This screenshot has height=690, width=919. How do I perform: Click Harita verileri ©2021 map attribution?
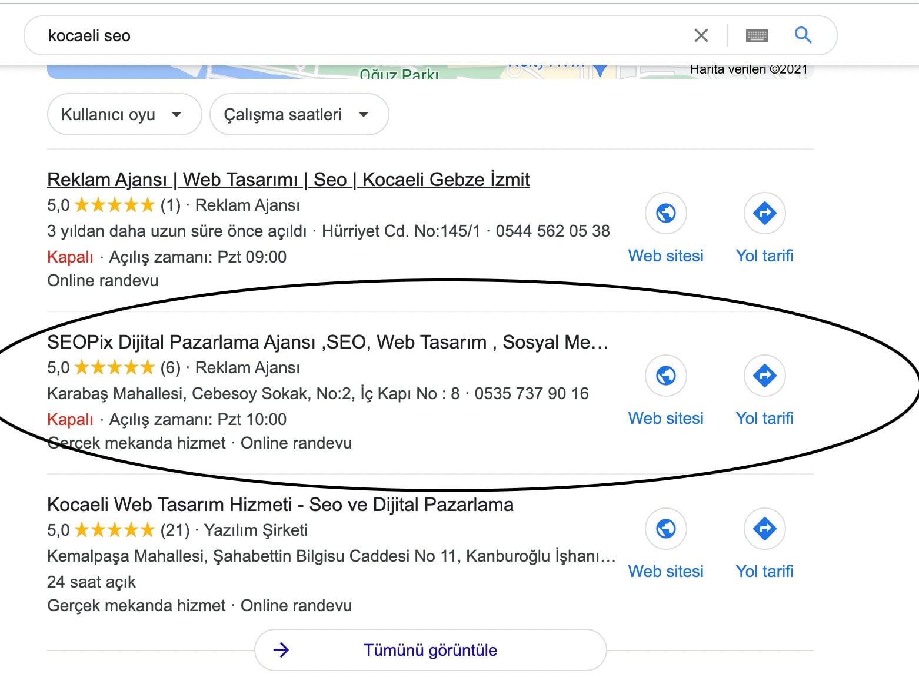748,69
